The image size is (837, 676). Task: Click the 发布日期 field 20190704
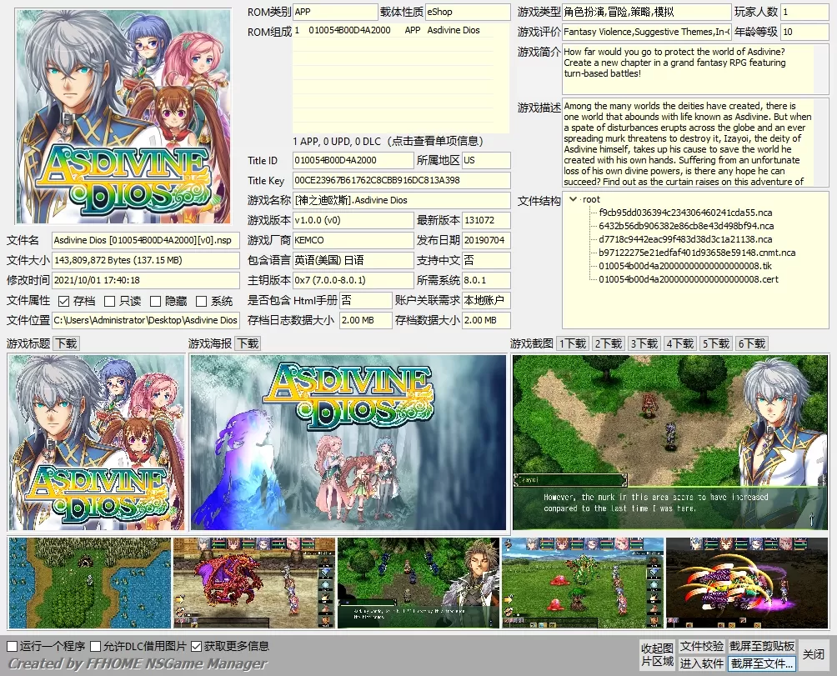point(486,240)
